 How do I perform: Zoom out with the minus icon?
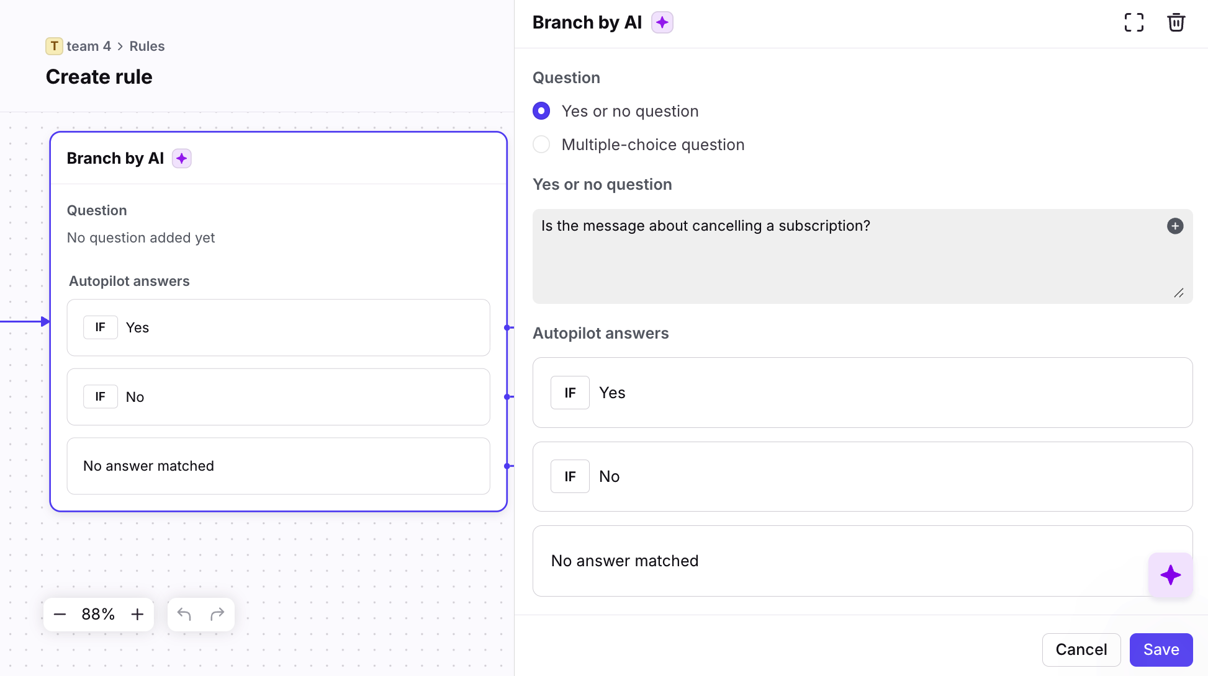(x=60, y=614)
